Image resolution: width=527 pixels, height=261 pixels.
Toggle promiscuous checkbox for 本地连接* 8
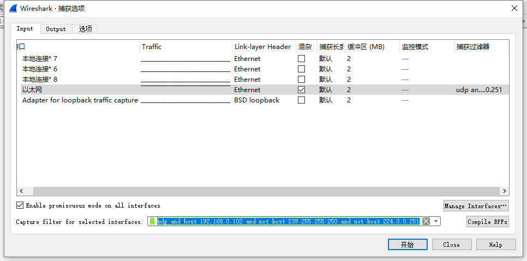302,80
